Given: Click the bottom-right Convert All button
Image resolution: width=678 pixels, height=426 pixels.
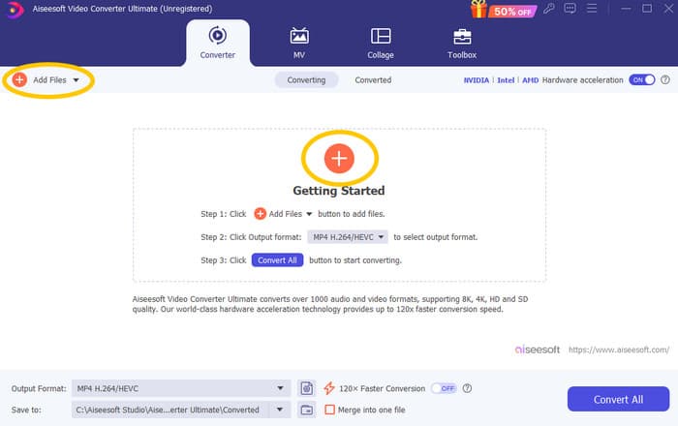Looking at the screenshot, I should [618, 399].
